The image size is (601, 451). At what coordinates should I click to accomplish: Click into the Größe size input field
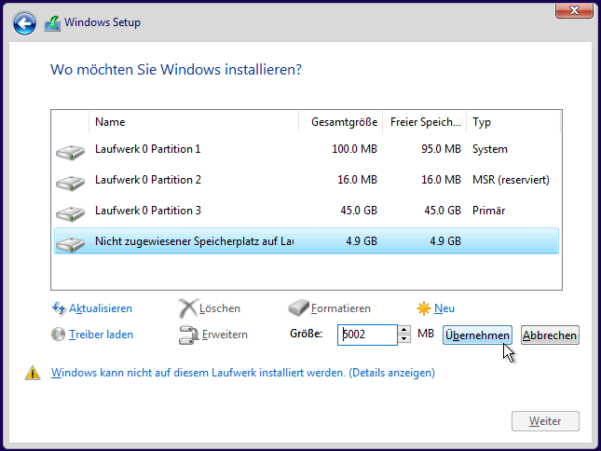(367, 335)
